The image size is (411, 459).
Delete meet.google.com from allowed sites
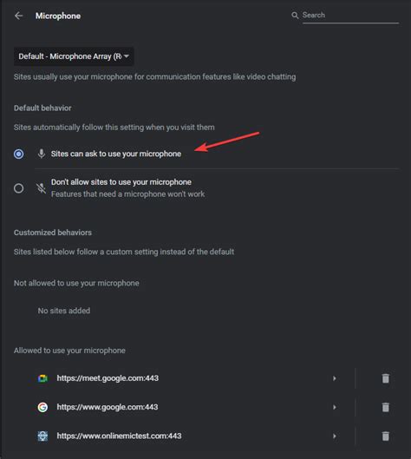[386, 378]
